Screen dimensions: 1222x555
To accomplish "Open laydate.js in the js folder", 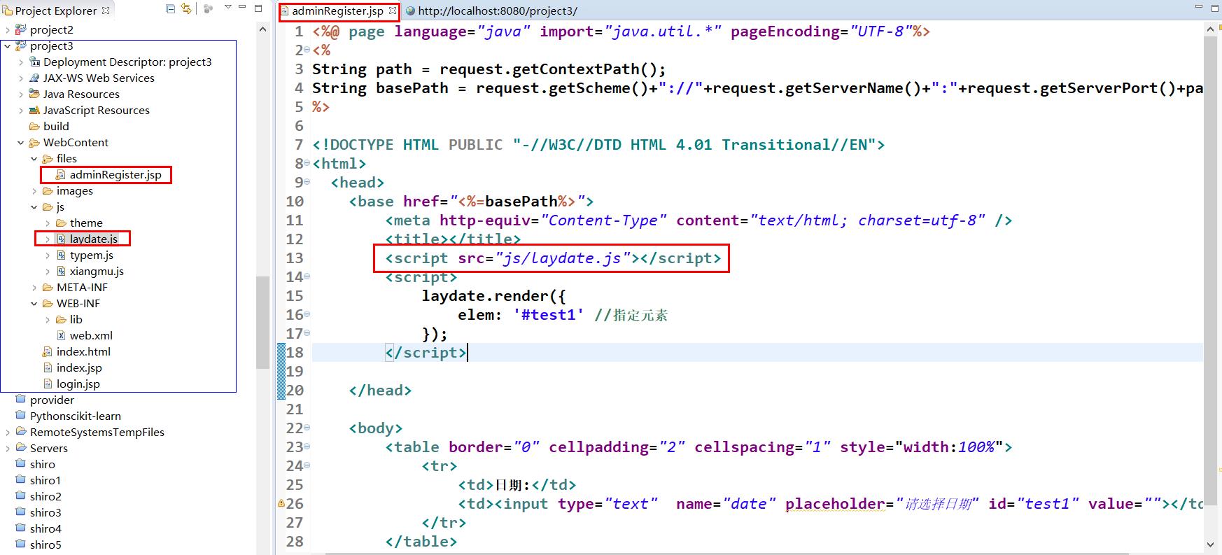I will click(x=93, y=239).
